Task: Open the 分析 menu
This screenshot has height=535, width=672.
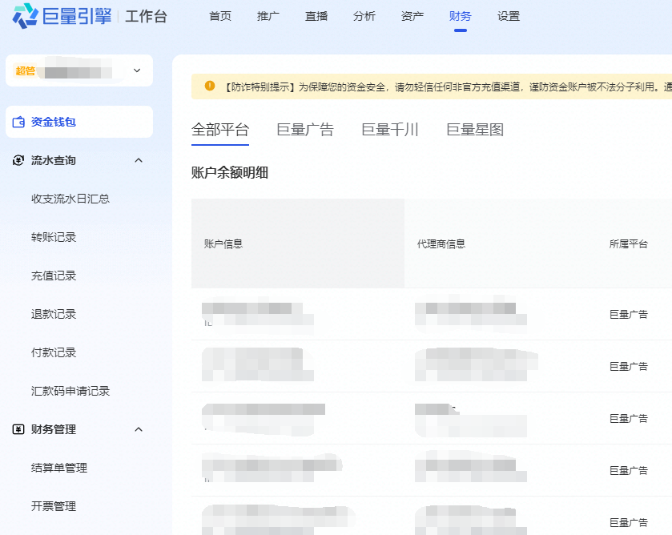Action: [364, 16]
